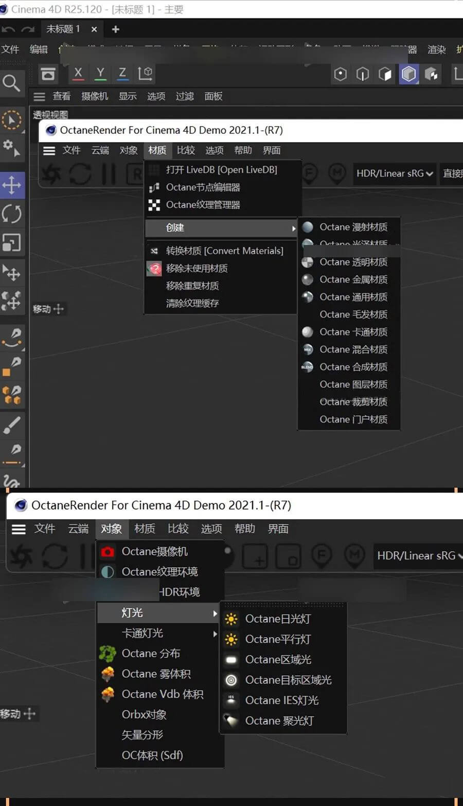The image size is (463, 806).
Task: Select the Rotate tool in the left toolbar
Action: click(13, 214)
